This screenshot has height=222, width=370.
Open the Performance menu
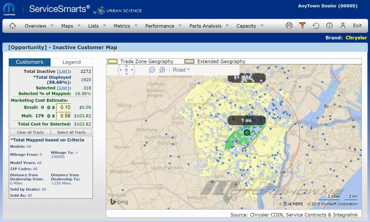tap(160, 26)
